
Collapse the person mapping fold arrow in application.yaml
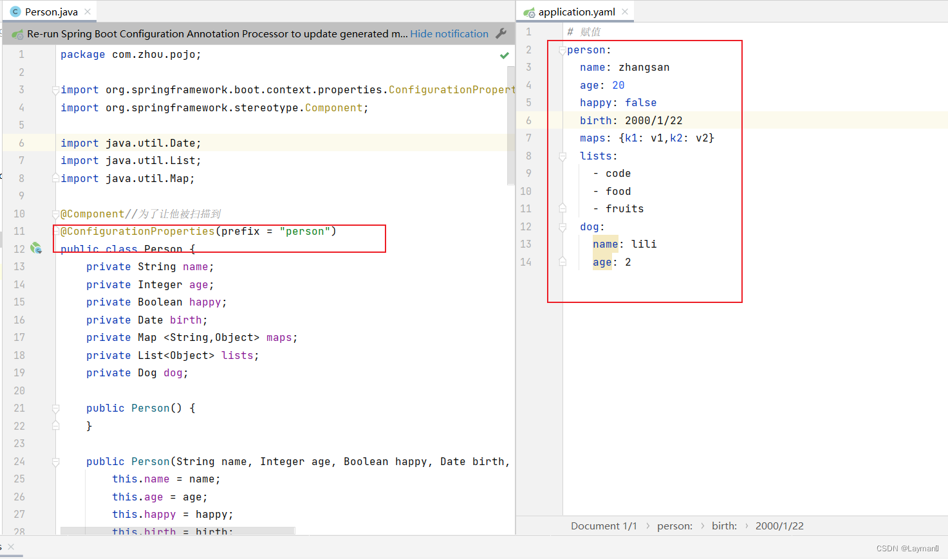coord(562,49)
